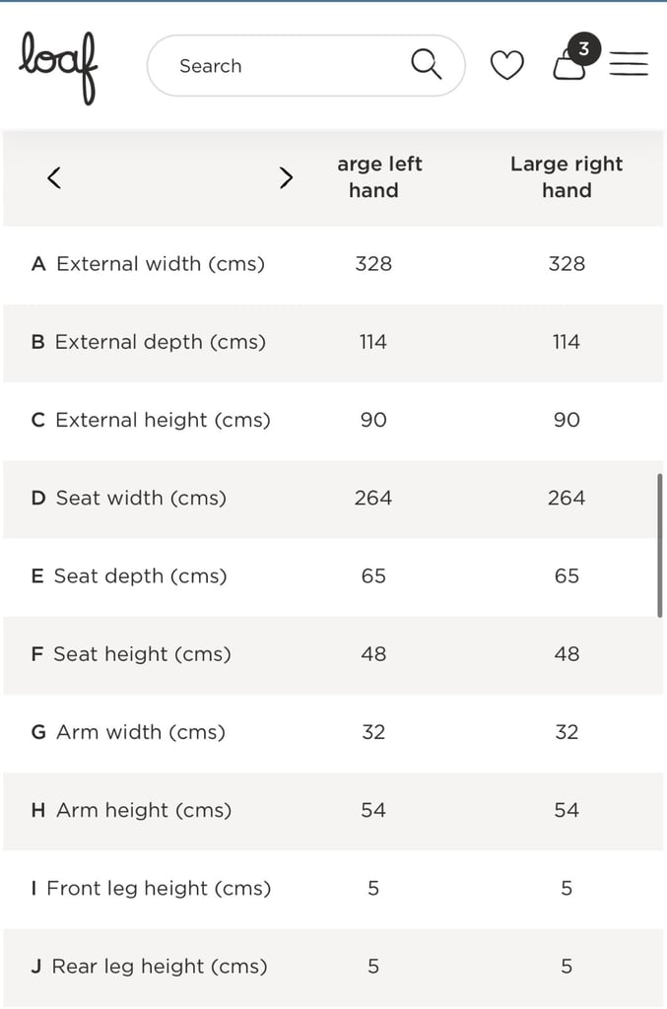The height and width of the screenshot is (1009, 667).
Task: Open the hamburger menu
Action: point(629,64)
